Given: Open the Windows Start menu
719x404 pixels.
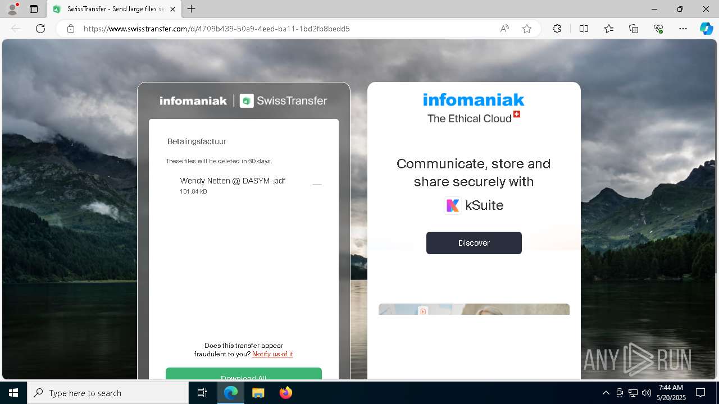Looking at the screenshot, I should (13, 393).
